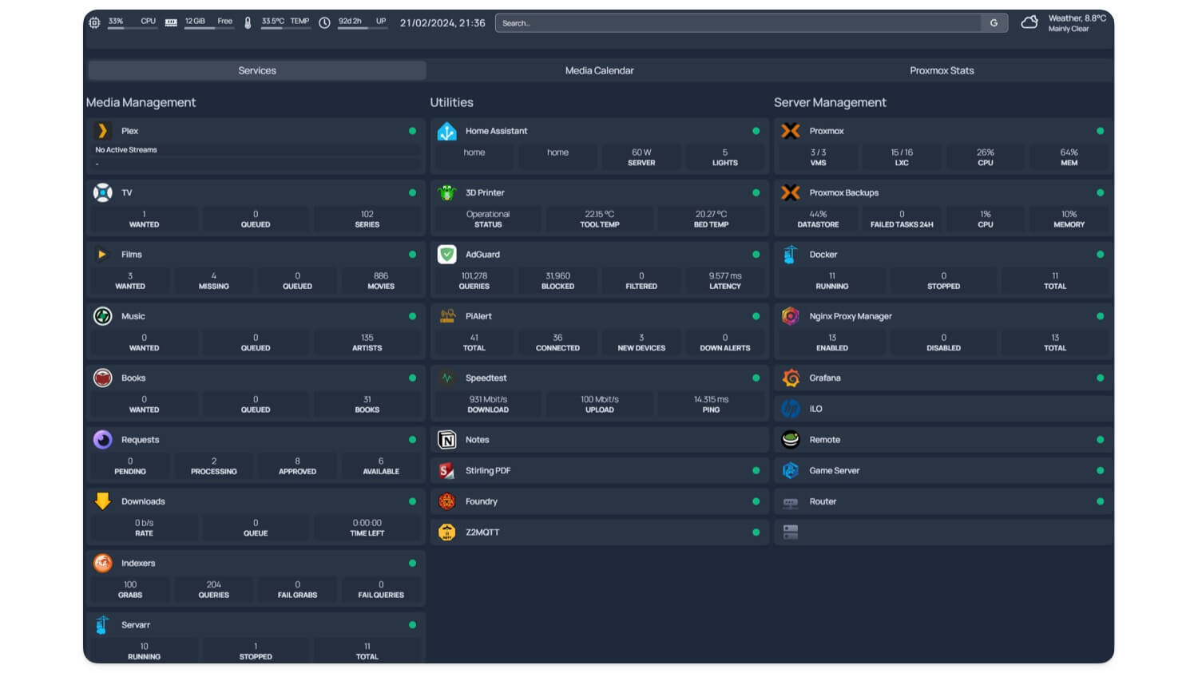Collapse the Media Management group heading
Image resolution: width=1198 pixels, height=673 pixels.
click(141, 102)
